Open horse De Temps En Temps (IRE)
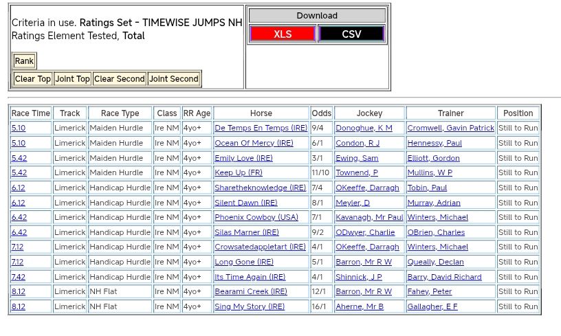This screenshot has height=336, width=561. pyautogui.click(x=261, y=128)
